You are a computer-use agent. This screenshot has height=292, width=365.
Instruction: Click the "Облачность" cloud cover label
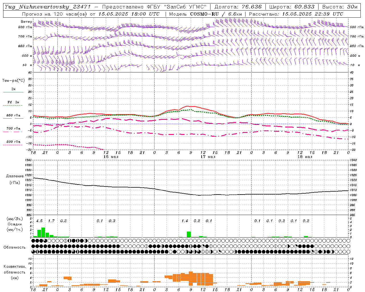(x=15, y=247)
